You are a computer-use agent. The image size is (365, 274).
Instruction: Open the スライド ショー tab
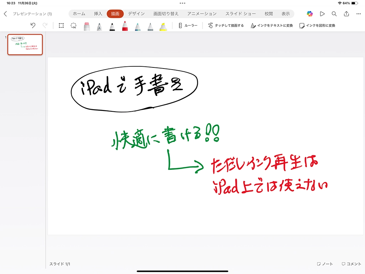pos(241,14)
